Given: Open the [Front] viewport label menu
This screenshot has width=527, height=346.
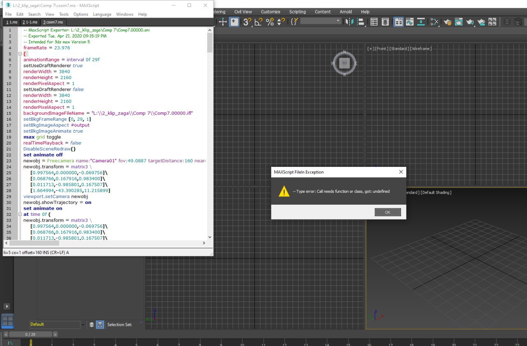Looking at the screenshot, I should pyautogui.click(x=382, y=49).
